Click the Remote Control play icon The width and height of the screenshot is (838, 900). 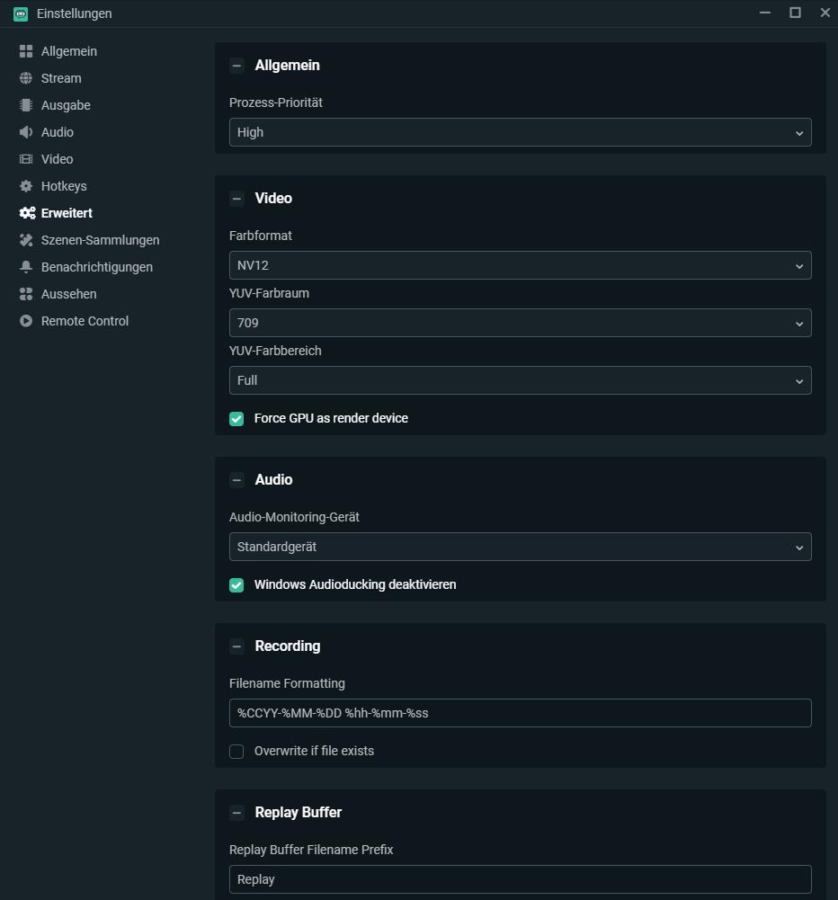[x=26, y=321]
